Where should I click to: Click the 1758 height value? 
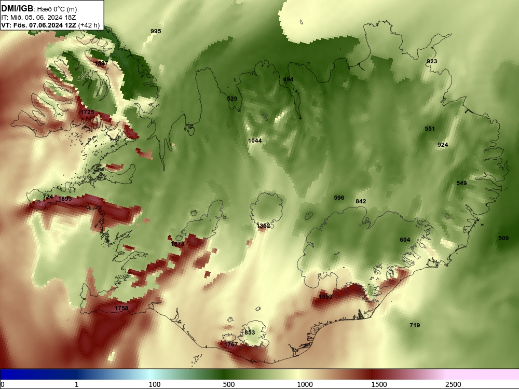121,308
